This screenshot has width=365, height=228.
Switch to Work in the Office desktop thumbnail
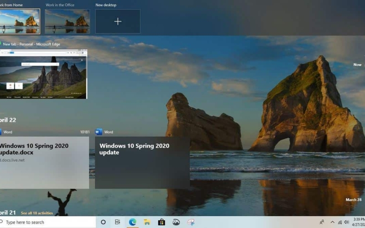tap(67, 21)
